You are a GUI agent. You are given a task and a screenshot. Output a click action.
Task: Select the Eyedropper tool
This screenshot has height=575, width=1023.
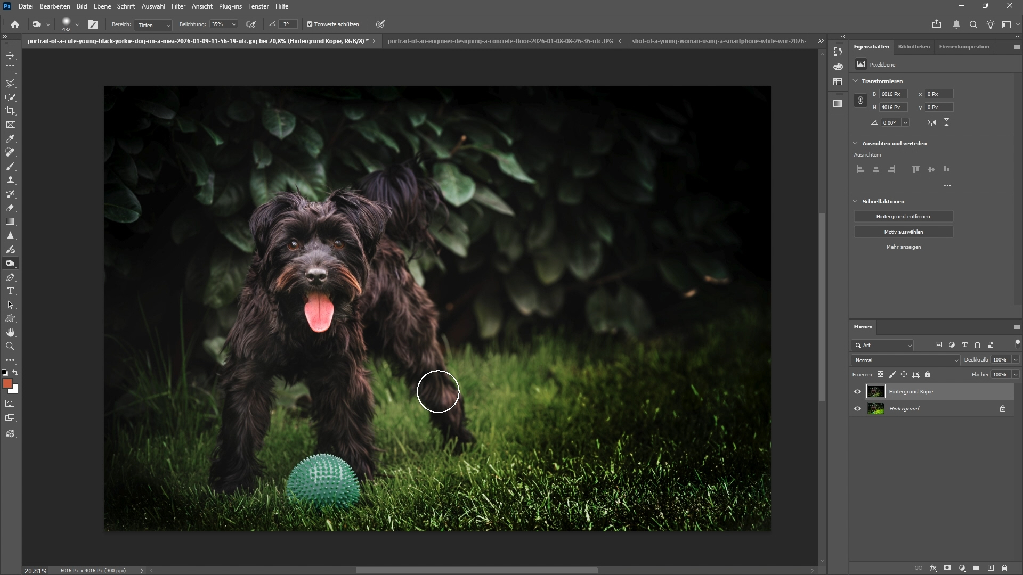(x=10, y=138)
